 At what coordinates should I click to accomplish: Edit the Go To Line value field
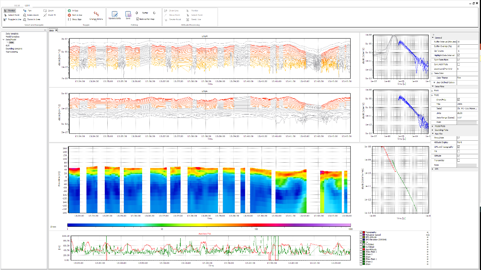467,51
